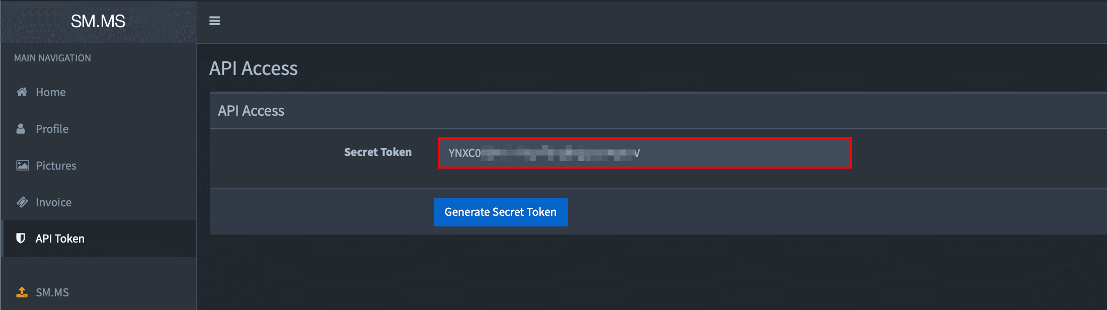Click the Profile user icon
The width and height of the screenshot is (1107, 310).
(x=21, y=129)
